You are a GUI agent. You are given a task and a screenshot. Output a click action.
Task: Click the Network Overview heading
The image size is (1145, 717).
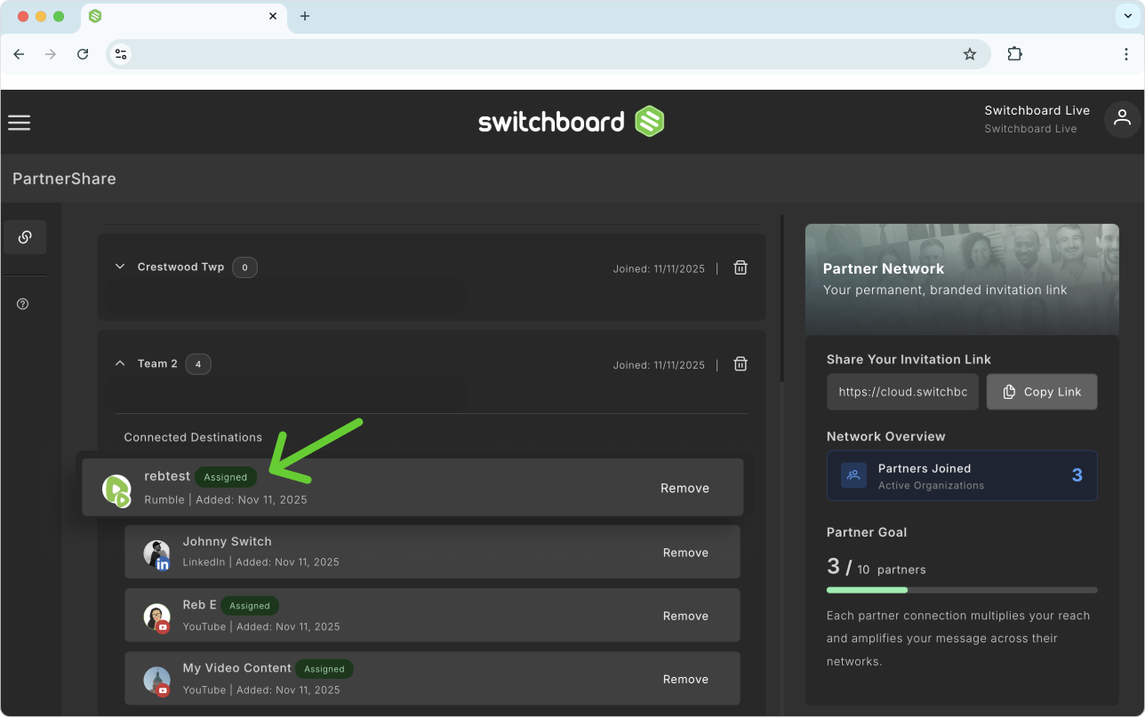(x=886, y=436)
